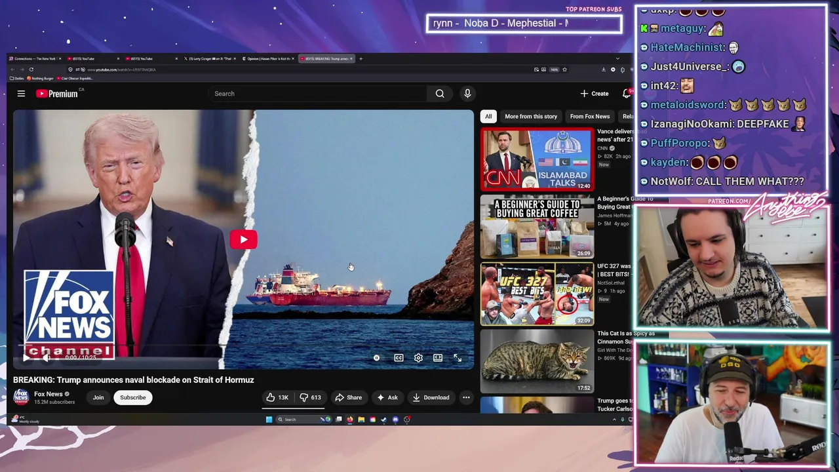Click Vance delivers news video title
The width and height of the screenshot is (839, 472).
pyautogui.click(x=615, y=135)
